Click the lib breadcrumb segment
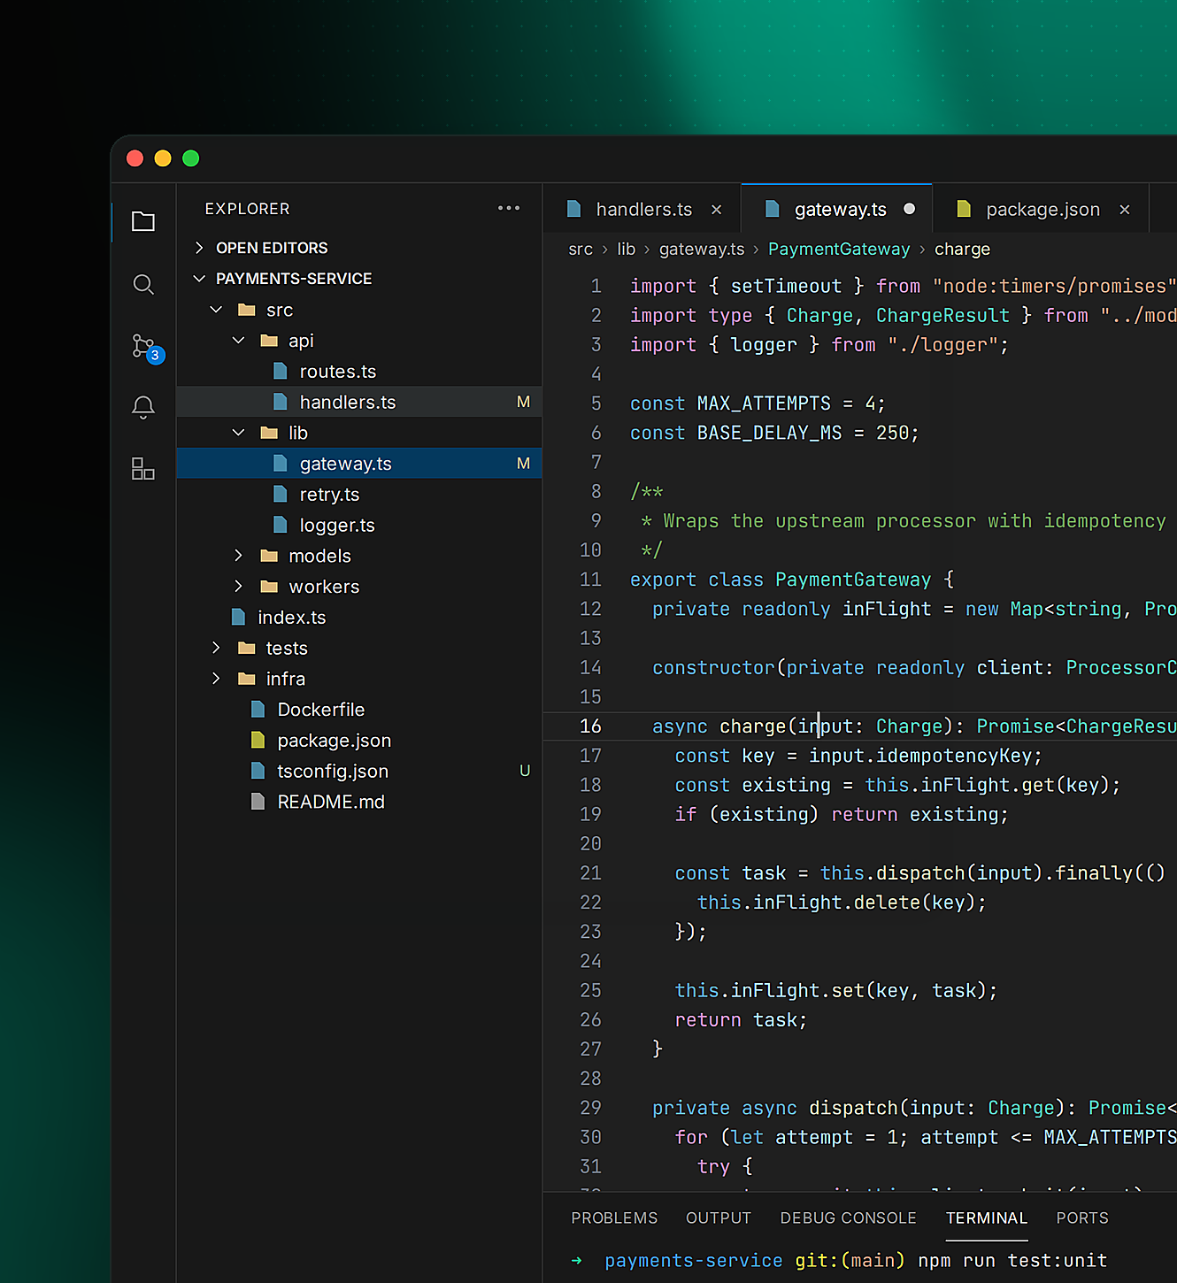1177x1283 pixels. point(627,250)
